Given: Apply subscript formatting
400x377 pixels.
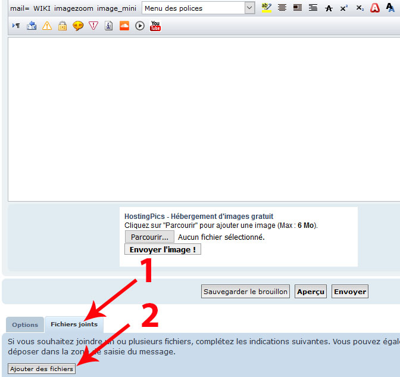Looking at the screenshot, I should tap(360, 8).
